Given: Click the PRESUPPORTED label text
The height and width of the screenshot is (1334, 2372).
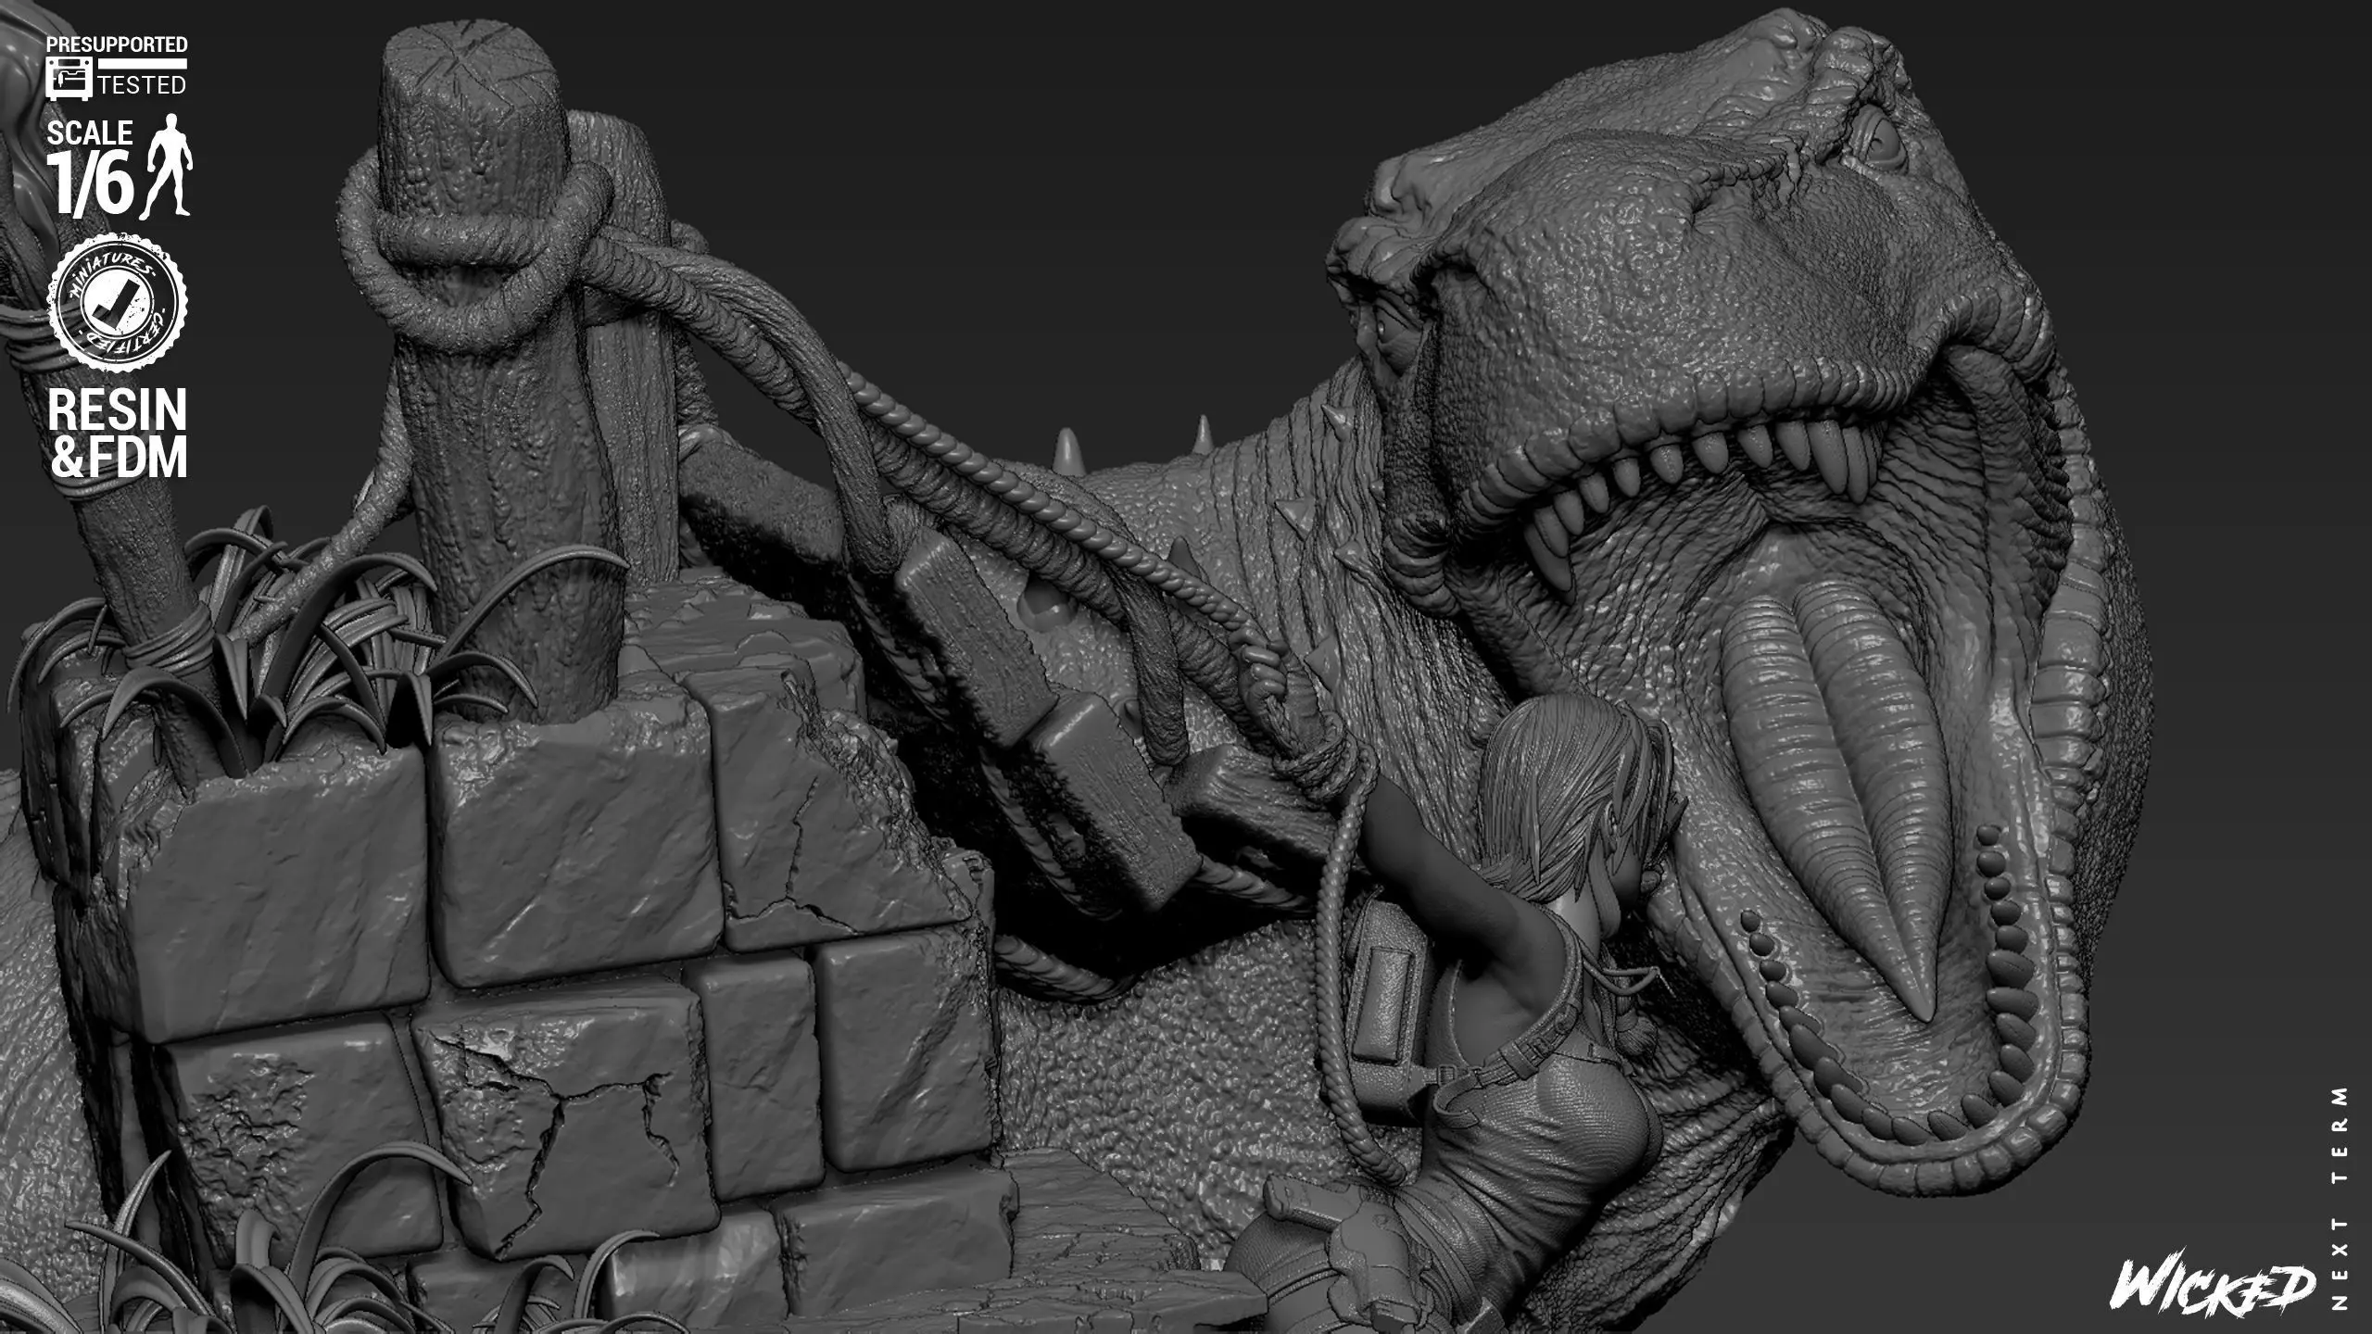Looking at the screenshot, I should (x=117, y=44).
